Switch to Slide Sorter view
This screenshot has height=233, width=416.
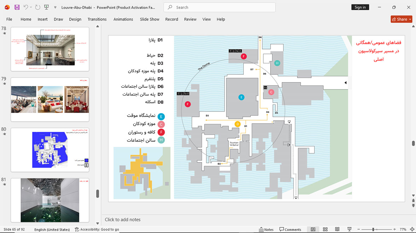[325, 229]
